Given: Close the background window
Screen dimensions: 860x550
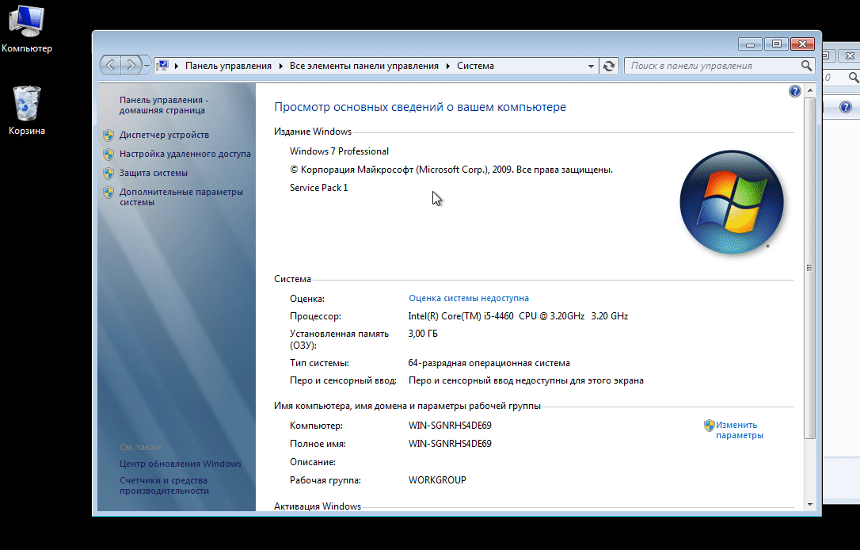Looking at the screenshot, I should pos(849,56).
